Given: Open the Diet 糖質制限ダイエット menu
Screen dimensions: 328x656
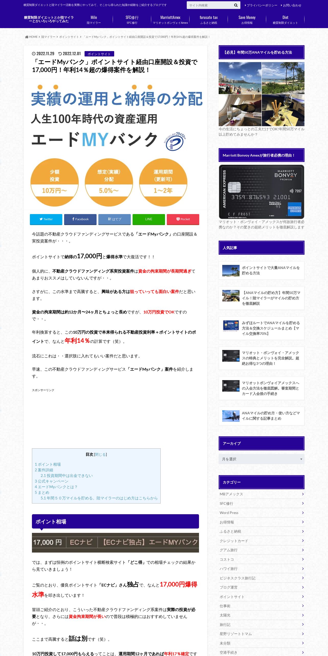Looking at the screenshot, I should click(285, 20).
